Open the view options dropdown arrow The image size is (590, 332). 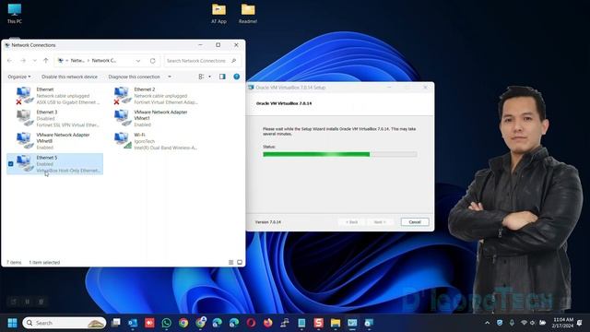click(209, 77)
